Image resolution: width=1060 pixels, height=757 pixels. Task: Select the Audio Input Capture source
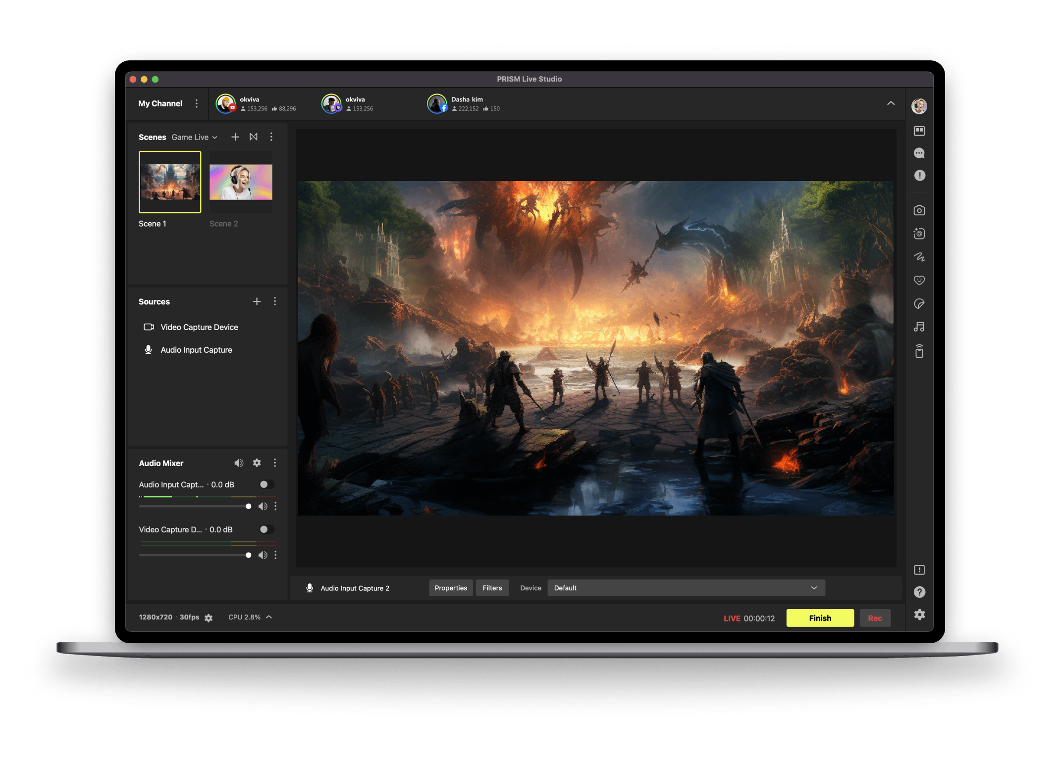tap(188, 350)
